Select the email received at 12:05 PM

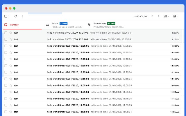pyautogui.click(x=6, y=85)
